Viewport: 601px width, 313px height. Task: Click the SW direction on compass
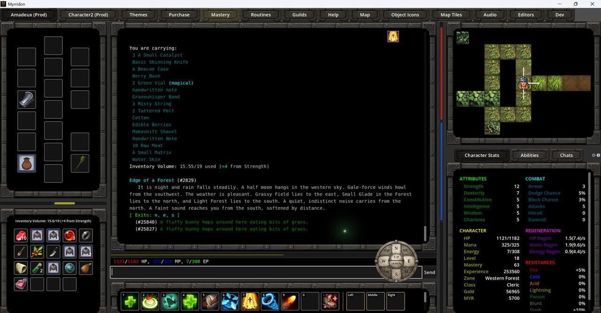click(386, 271)
